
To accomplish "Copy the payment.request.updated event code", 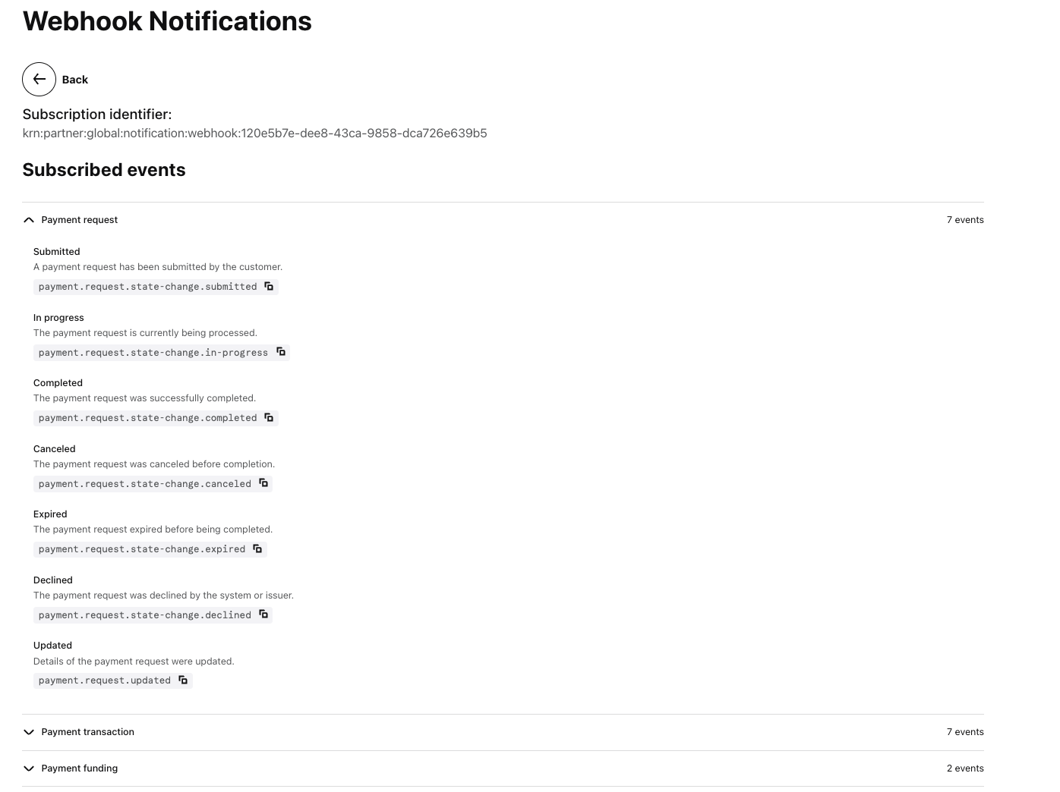I will (182, 680).
